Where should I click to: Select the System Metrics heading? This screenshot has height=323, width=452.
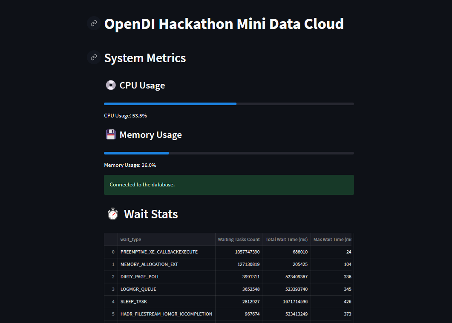[145, 58]
